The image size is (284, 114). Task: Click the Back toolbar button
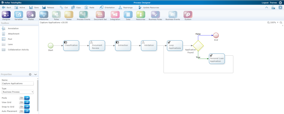6,8
